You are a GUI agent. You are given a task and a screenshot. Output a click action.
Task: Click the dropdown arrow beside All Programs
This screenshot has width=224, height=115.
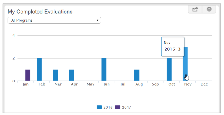tap(98, 20)
